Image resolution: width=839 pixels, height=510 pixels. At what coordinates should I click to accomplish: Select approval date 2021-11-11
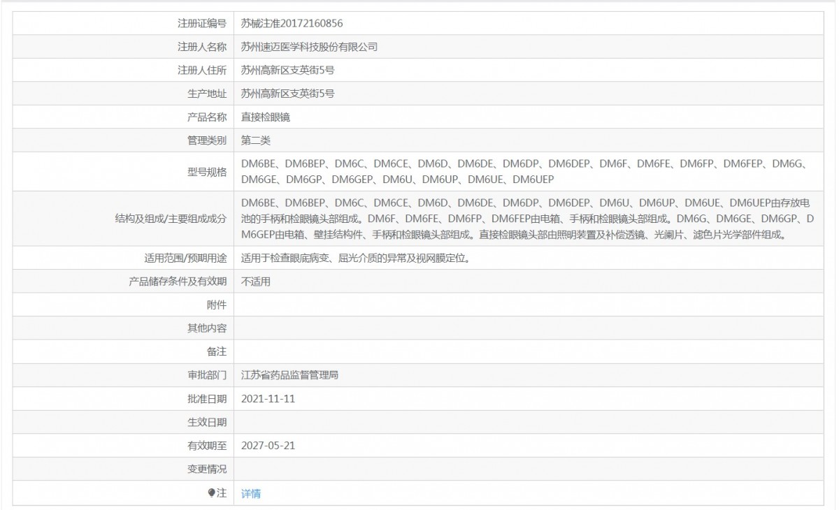[268, 399]
